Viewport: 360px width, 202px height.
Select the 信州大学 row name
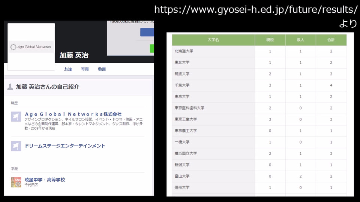pos(182,187)
